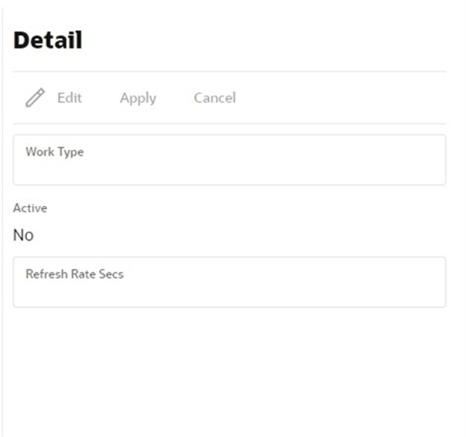Click the Work Type label text

pyautogui.click(x=55, y=152)
